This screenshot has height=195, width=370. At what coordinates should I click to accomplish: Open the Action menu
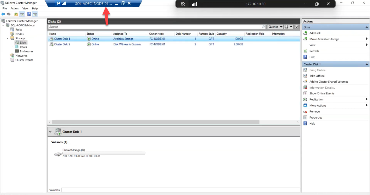14,8
